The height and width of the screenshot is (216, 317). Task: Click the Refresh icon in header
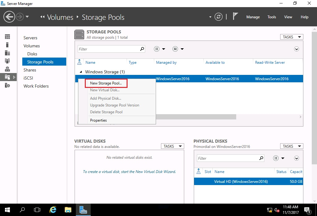(x=219, y=17)
